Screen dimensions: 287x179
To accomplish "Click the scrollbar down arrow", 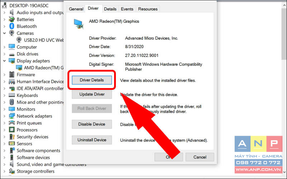I will coord(284,172).
